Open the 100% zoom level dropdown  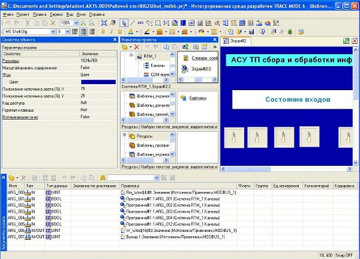click(x=76, y=23)
